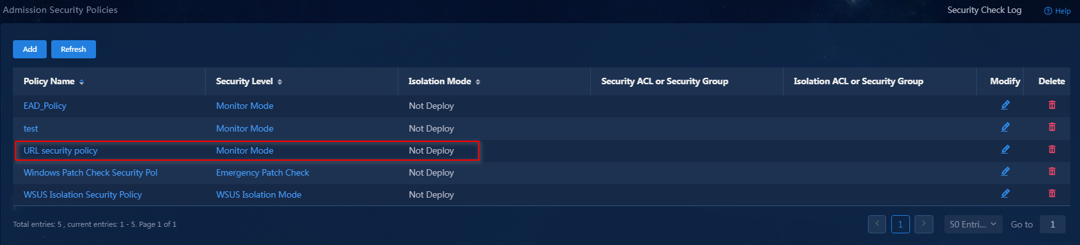Viewport: 1080px width, 245px height.
Task: Remove the URL security policy entry
Action: 1051,150
